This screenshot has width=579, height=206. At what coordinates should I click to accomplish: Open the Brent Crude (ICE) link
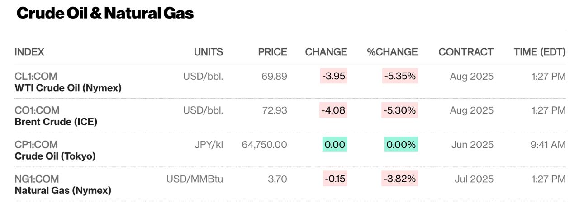pyautogui.click(x=56, y=122)
